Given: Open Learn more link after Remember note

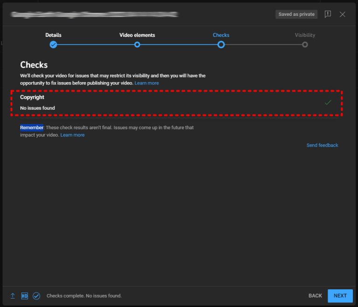Looking at the screenshot, I should pos(72,135).
